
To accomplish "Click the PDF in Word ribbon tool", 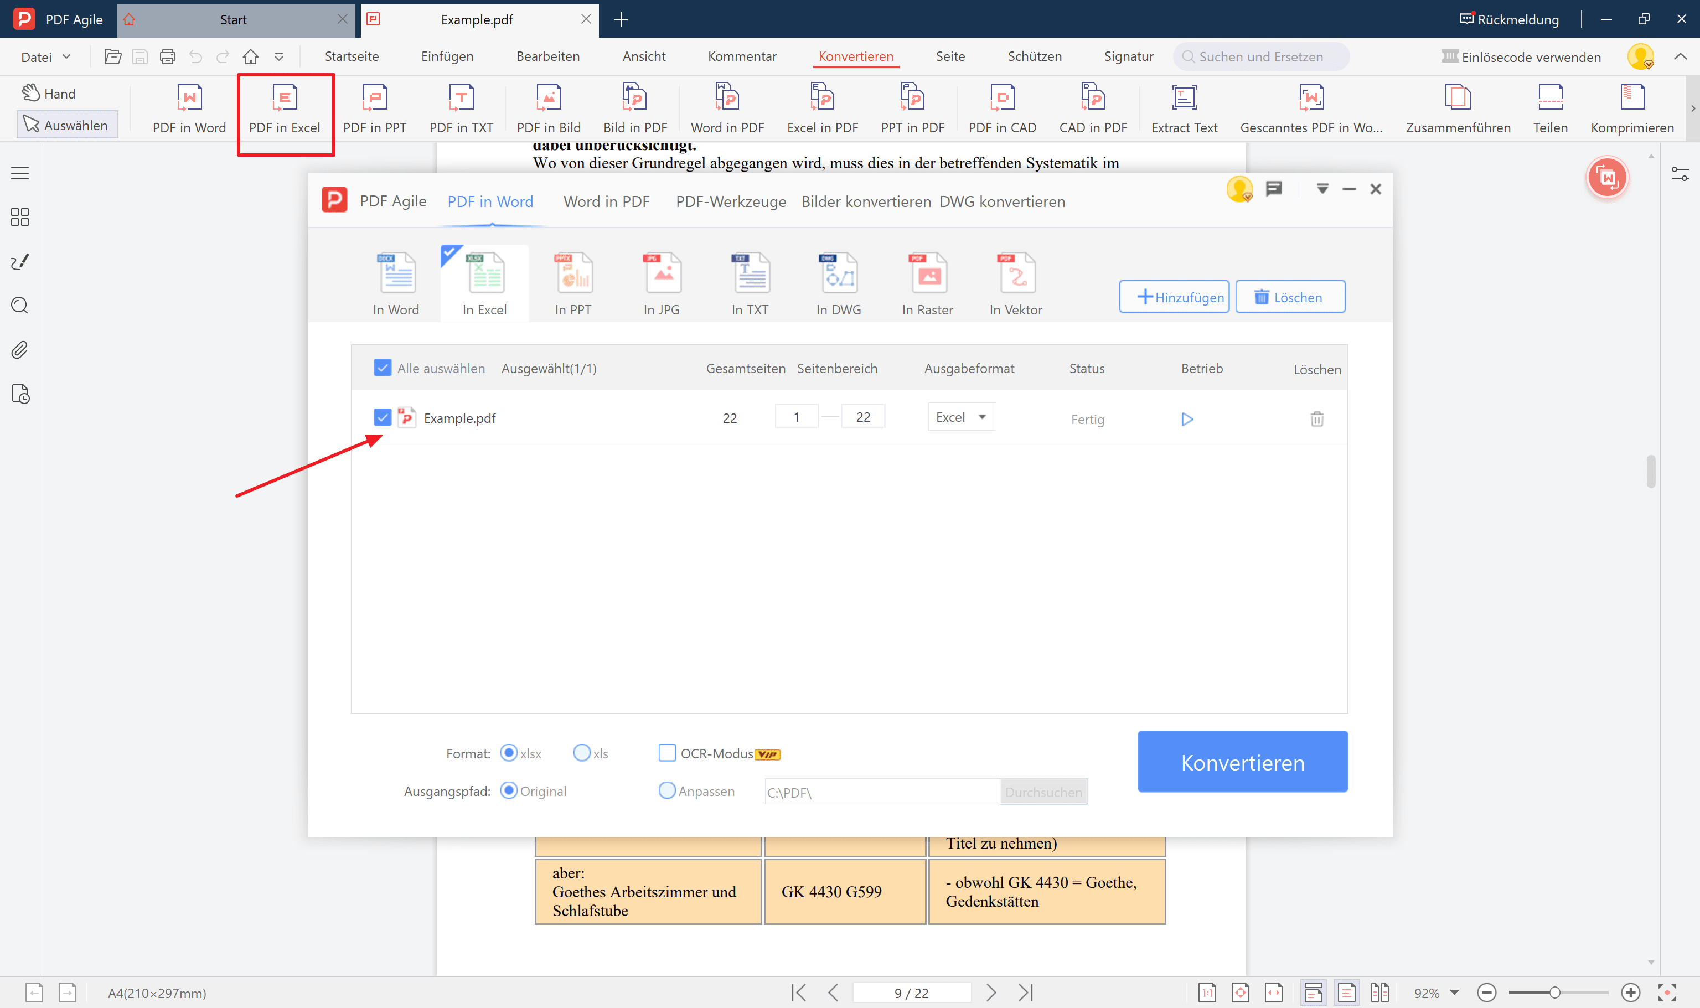I will coord(189,108).
